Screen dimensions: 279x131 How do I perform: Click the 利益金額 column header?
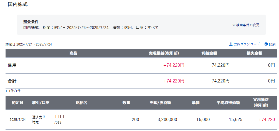click(211, 54)
